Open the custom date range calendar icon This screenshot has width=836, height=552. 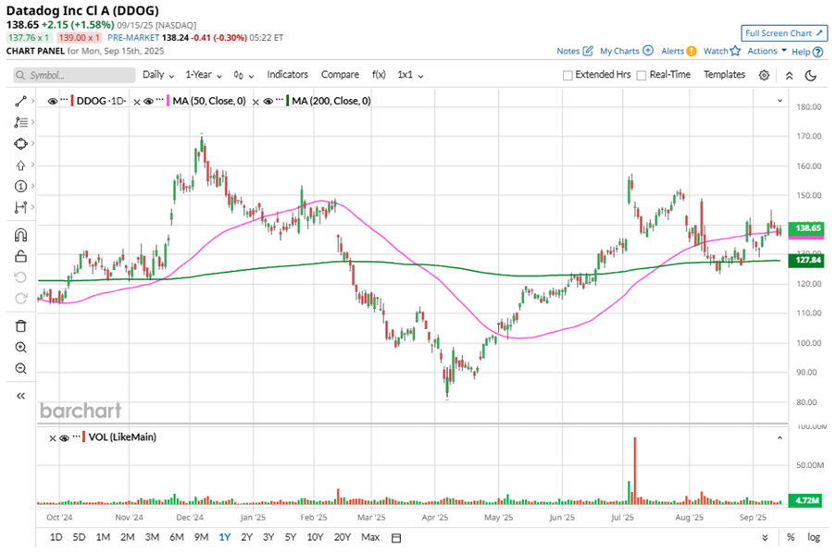pyautogui.click(x=396, y=538)
